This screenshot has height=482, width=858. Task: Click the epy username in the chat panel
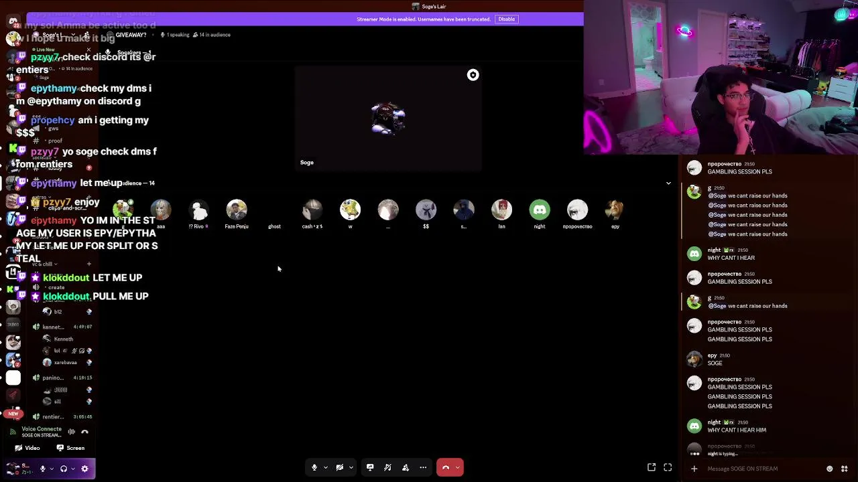point(712,355)
